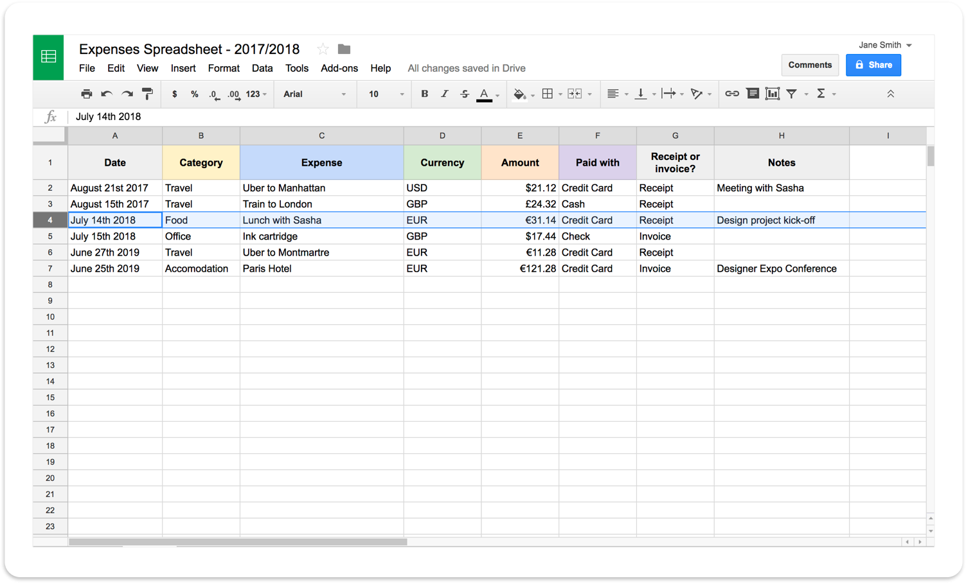This screenshot has width=966, height=583.
Task: Format selection as currency
Action: point(174,94)
